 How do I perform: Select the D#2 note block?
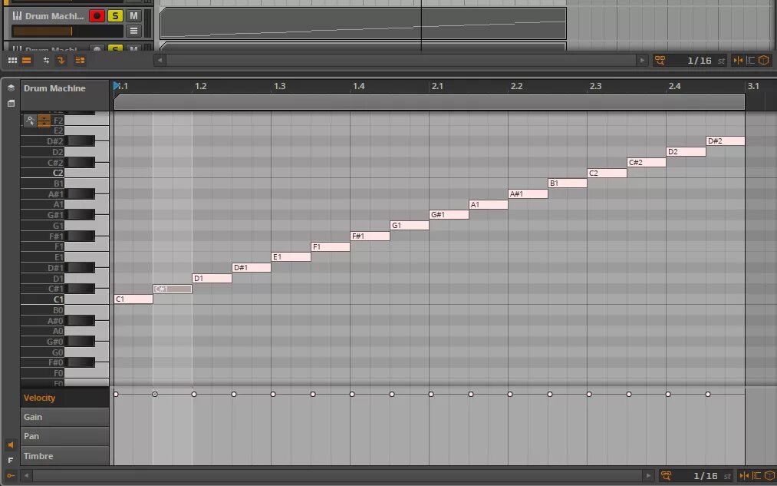(726, 141)
